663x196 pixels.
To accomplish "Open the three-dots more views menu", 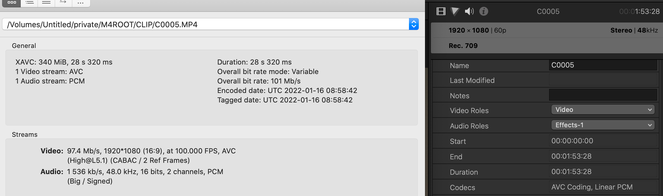I will [x=80, y=3].
